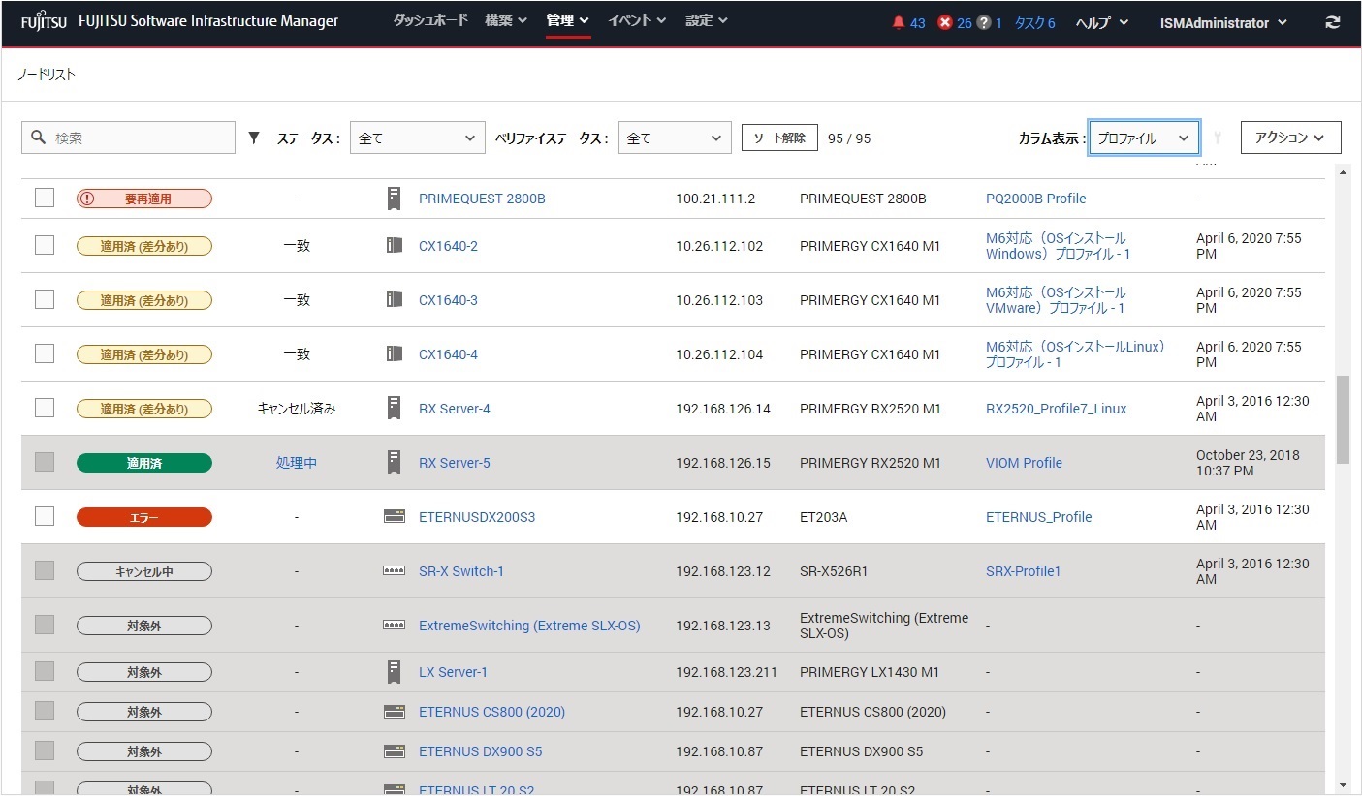Image resolution: width=1362 pixels, height=796 pixels.
Task: Go to ダッシュボード
Action: click(x=430, y=20)
